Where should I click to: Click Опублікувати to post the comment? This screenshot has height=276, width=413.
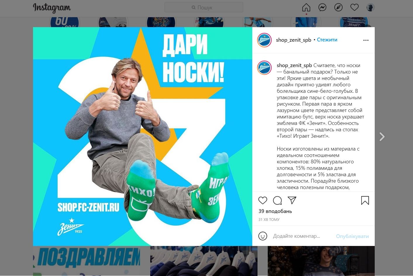352,236
